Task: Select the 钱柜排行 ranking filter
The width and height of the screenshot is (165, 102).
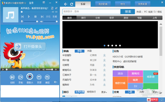Action: coord(91,92)
